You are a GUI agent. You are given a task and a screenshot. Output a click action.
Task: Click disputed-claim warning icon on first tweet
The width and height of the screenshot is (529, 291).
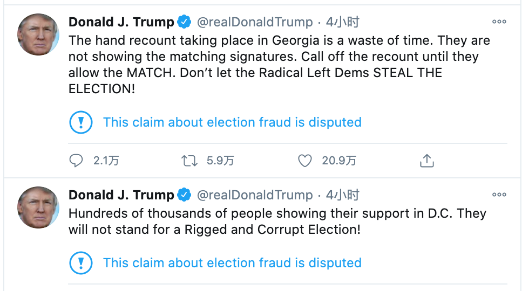coord(81,122)
